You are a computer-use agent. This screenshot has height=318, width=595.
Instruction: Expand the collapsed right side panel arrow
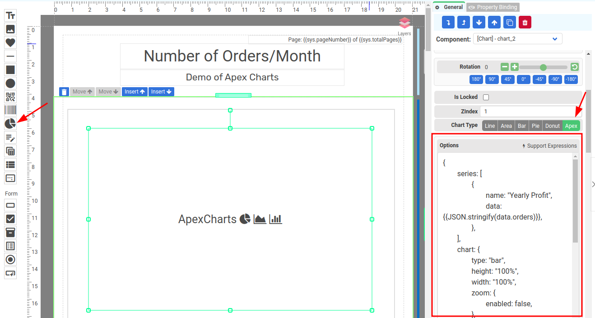point(593,184)
